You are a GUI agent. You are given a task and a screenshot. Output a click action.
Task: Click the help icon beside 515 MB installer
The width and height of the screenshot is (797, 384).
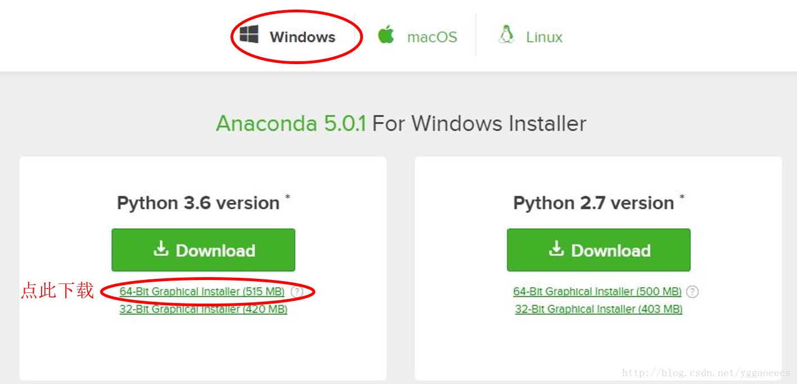(297, 292)
